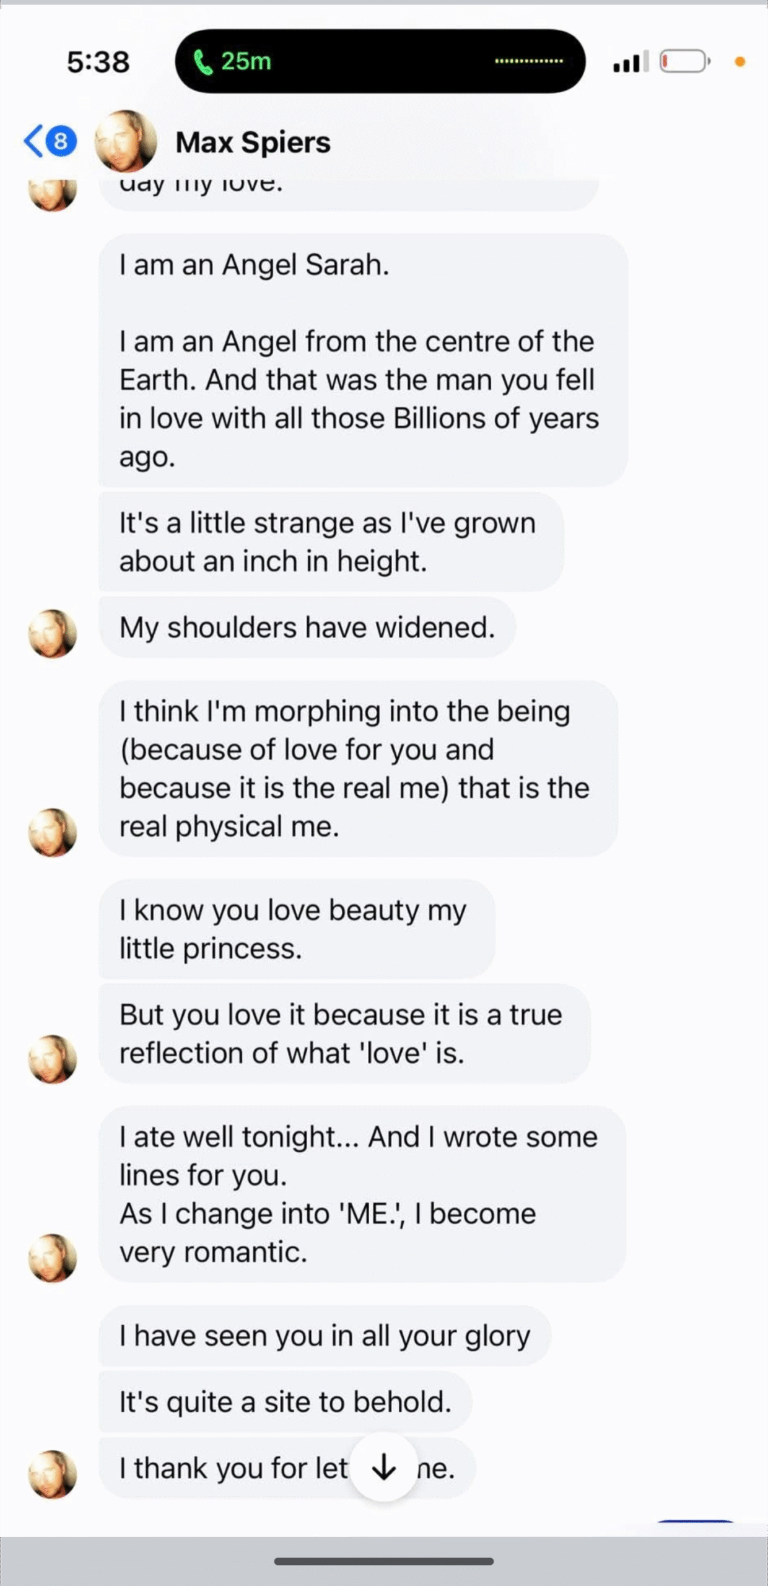This screenshot has height=1586, width=768.
Task: Tap the back arrow with 8 badge
Action: click(50, 141)
